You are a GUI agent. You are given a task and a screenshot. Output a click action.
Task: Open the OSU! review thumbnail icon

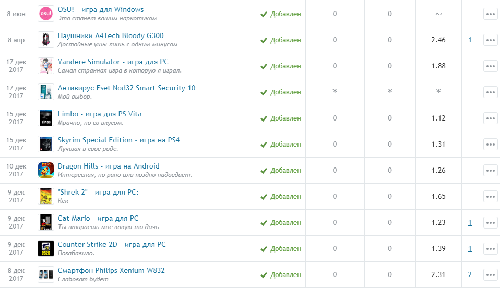pos(45,14)
